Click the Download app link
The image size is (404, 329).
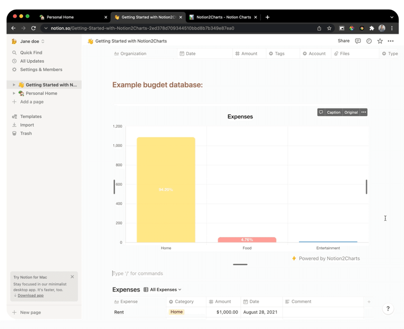[x=30, y=296]
